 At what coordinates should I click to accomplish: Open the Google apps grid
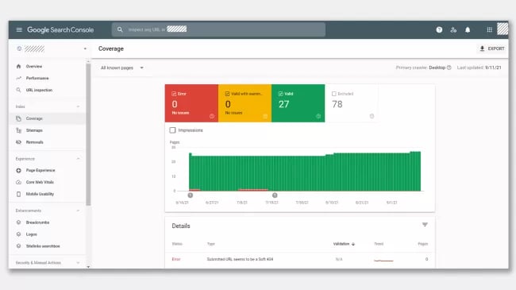coord(489,29)
